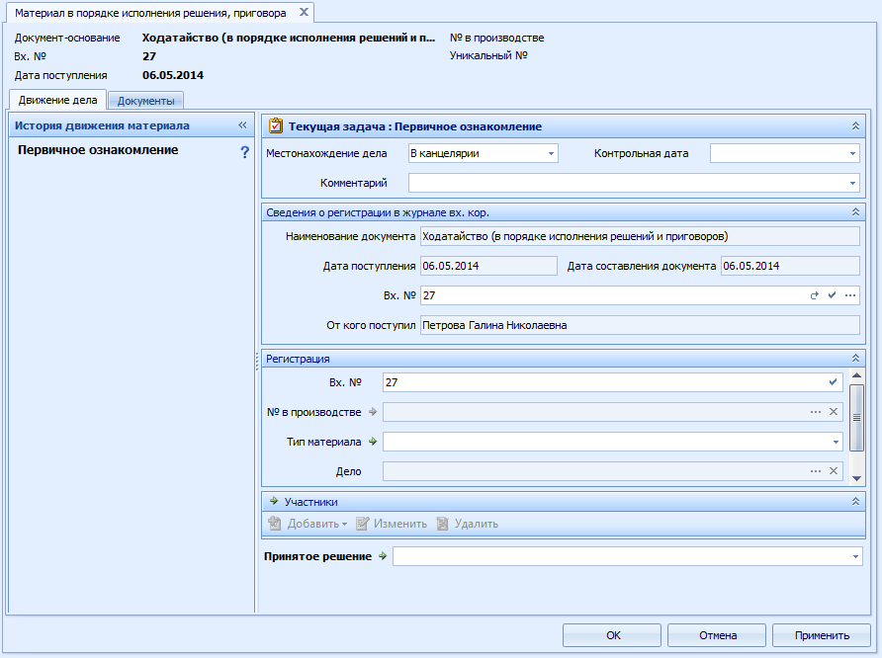Clear the Дело field with its X icon
This screenshot has height=658, width=882.
834,471
